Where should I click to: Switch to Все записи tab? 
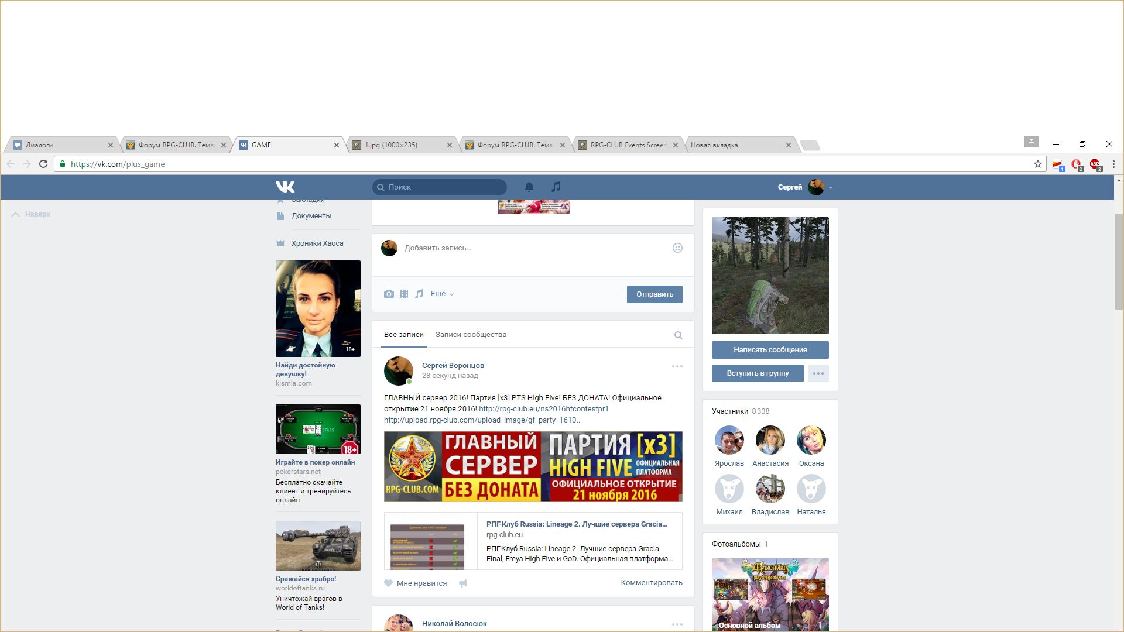(403, 335)
